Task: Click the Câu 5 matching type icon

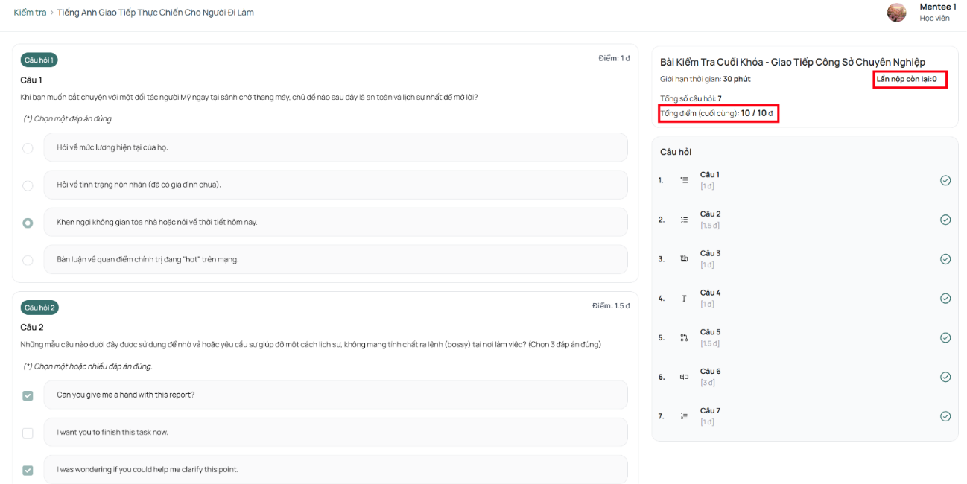Action: point(684,337)
